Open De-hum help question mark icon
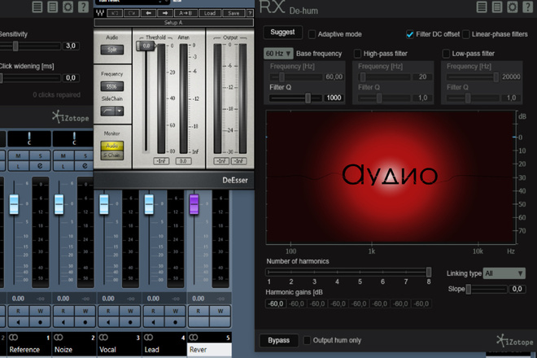This screenshot has height=358, width=537. 527,7
